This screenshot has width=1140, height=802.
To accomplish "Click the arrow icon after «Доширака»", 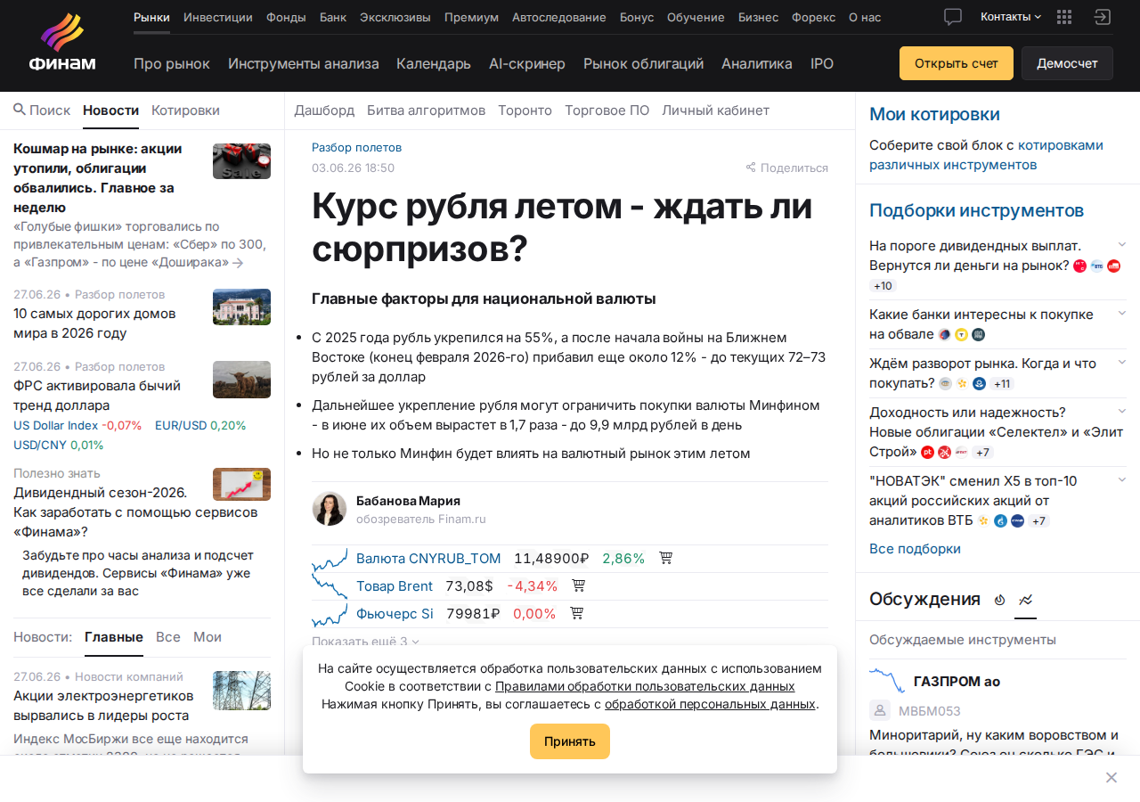I will (238, 263).
